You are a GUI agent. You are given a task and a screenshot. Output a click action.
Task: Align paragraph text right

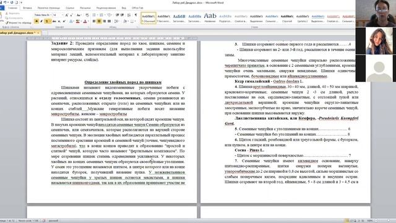click(x=105, y=21)
